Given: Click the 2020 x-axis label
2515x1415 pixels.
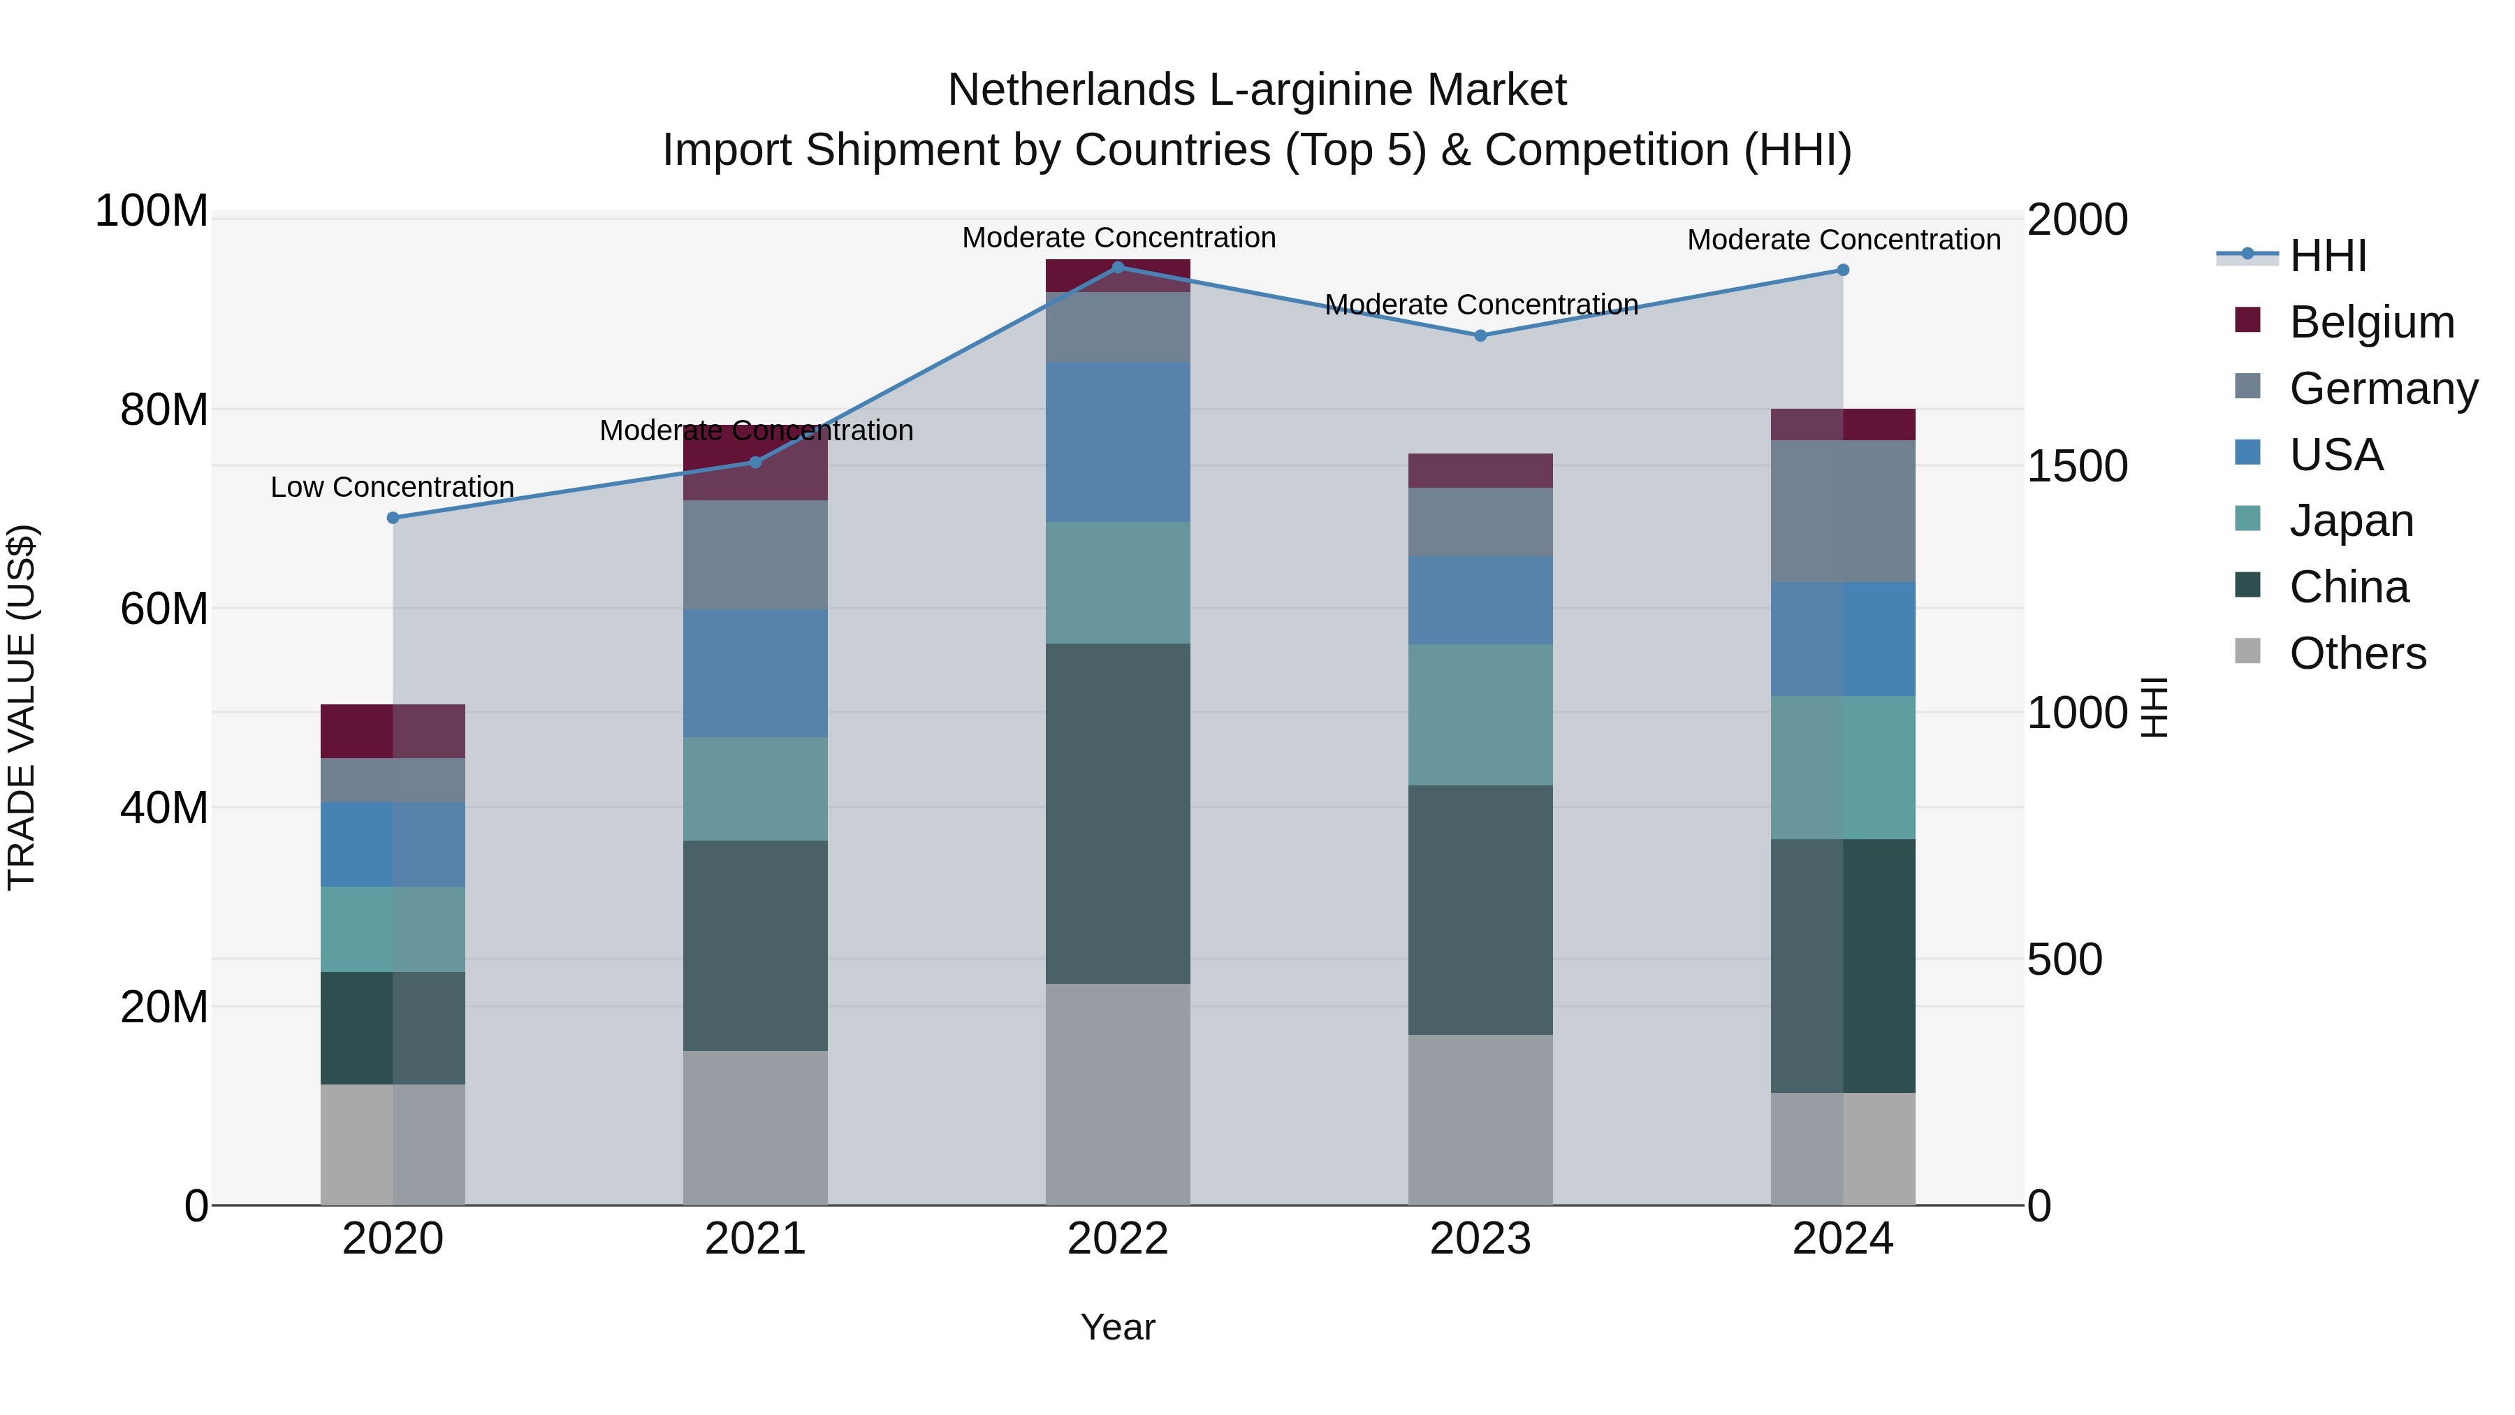Looking at the screenshot, I should [393, 1239].
